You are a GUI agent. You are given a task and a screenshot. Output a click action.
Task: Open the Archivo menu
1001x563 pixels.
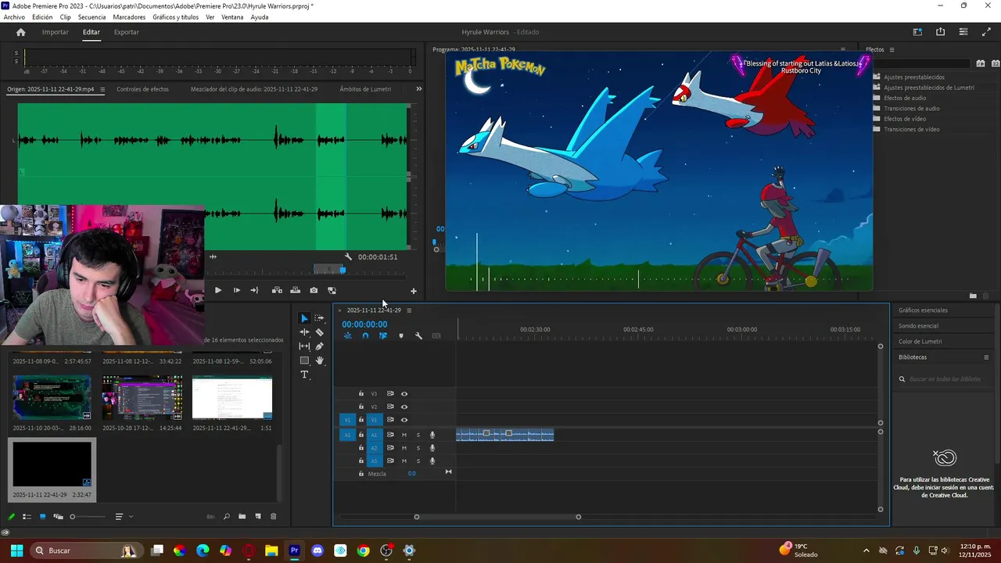14,17
